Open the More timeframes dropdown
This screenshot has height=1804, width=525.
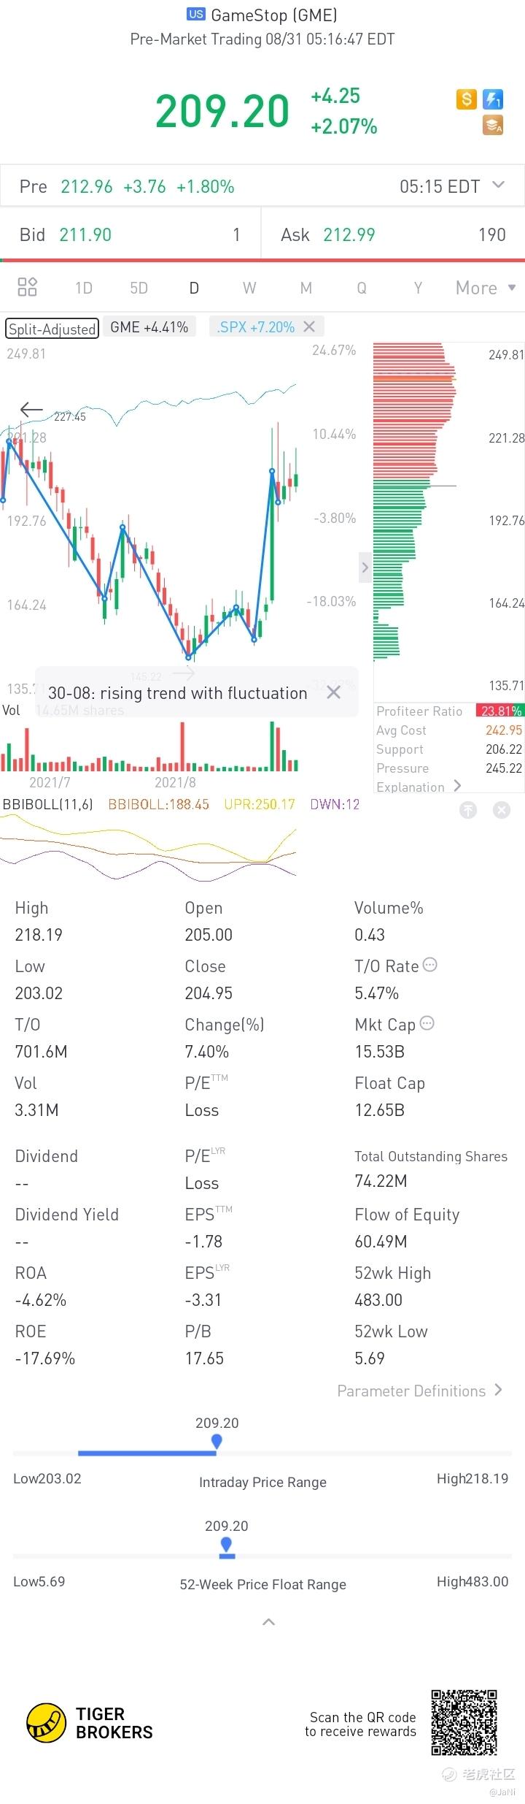pos(486,288)
